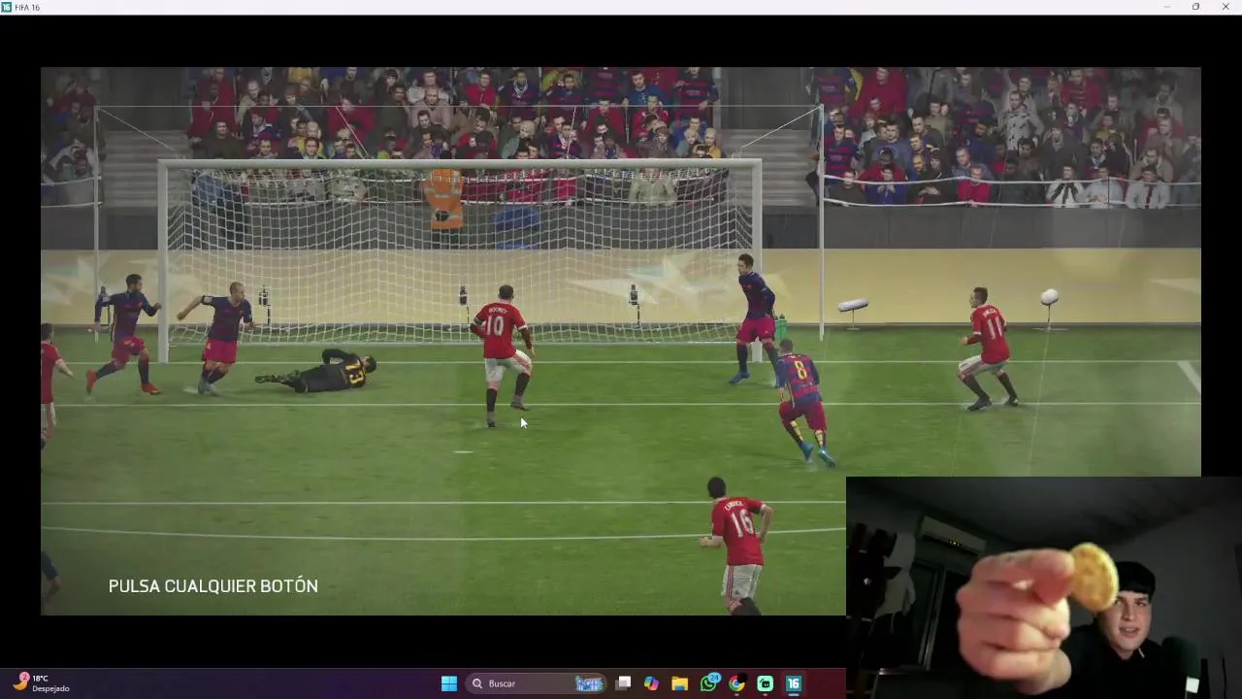The image size is (1242, 699).
Task: Minimize the FIFA 16 window
Action: click(1167, 7)
